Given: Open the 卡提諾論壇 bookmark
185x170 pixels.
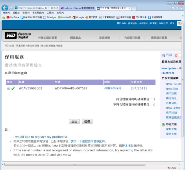Looking at the screenshot, I should point(155,17).
